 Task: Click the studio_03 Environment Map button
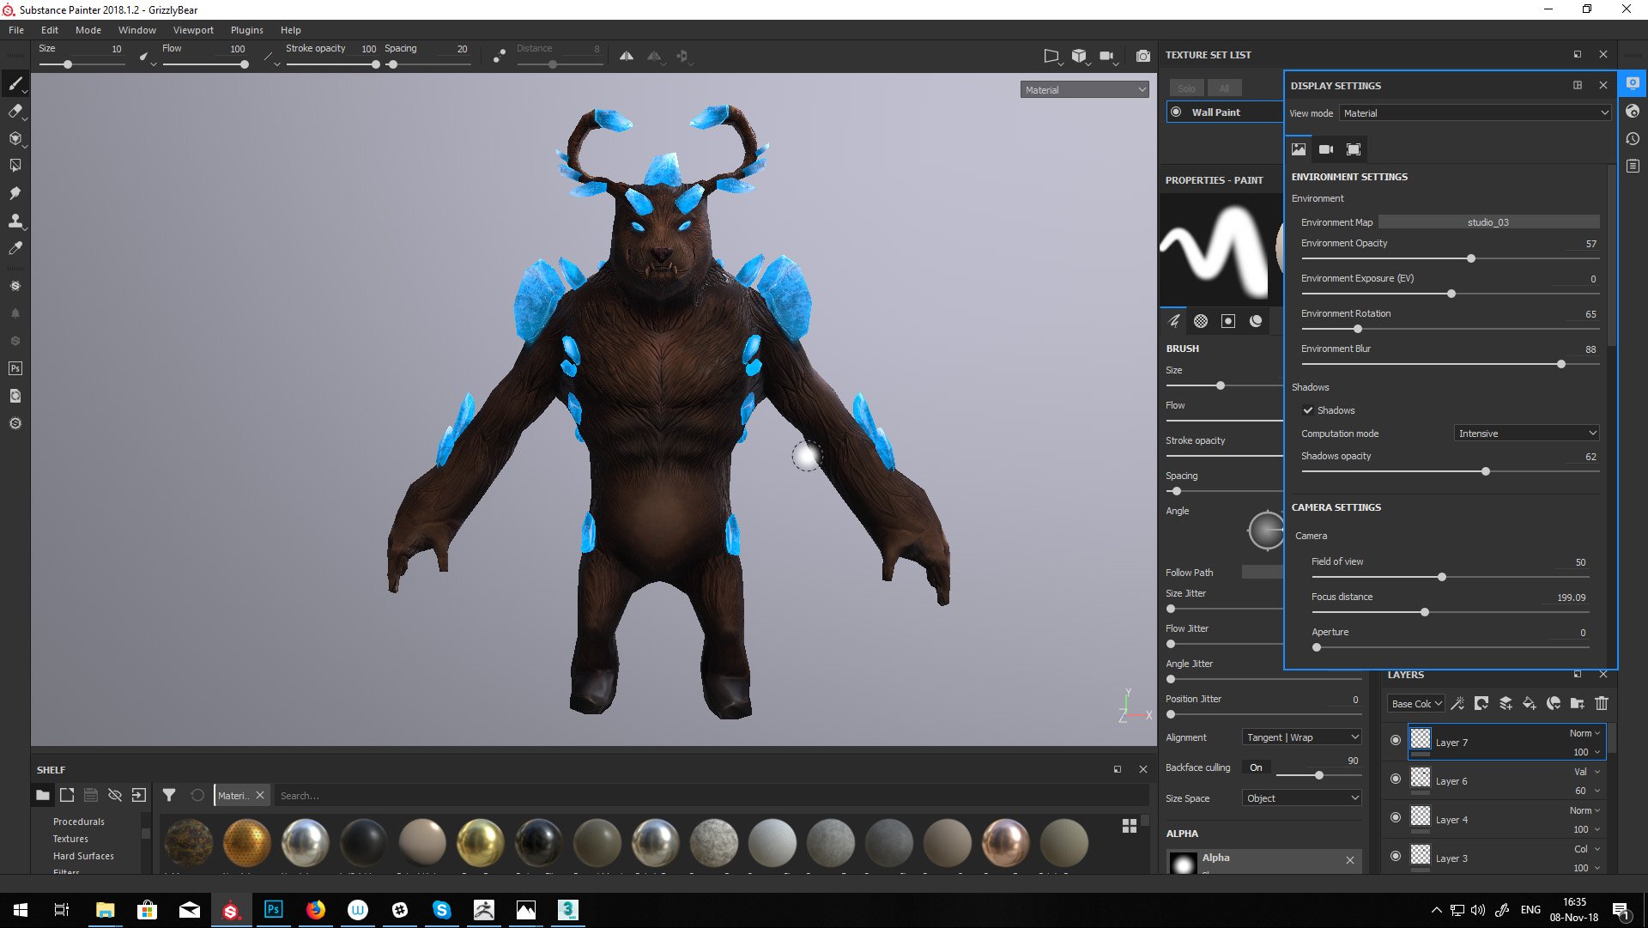(x=1488, y=222)
